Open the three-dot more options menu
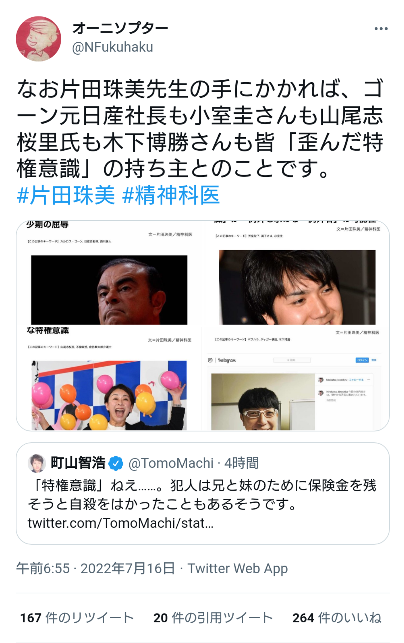This screenshot has height=643, width=404. click(x=381, y=29)
